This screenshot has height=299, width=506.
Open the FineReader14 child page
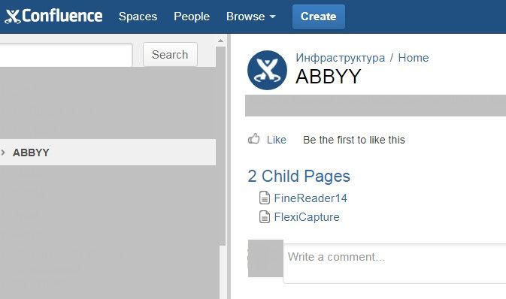coord(311,198)
